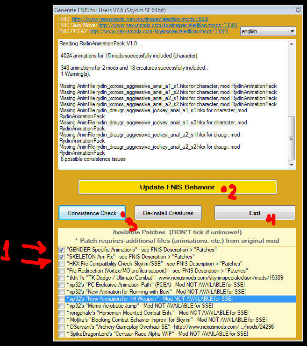Click '4024 animations for 15 mods' line
This screenshot has height=346, width=307.
[129, 56]
